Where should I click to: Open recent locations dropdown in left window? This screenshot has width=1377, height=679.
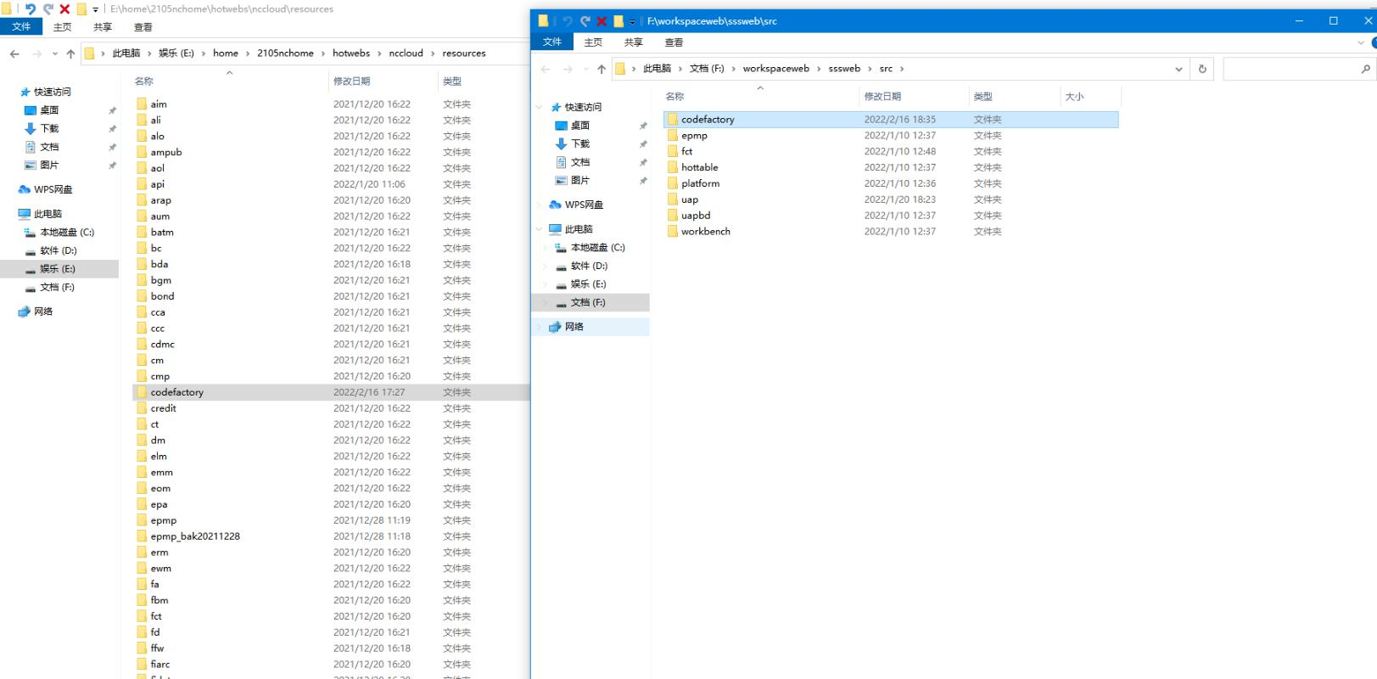tap(55, 53)
